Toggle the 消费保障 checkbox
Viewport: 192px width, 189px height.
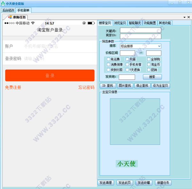pos(108,64)
